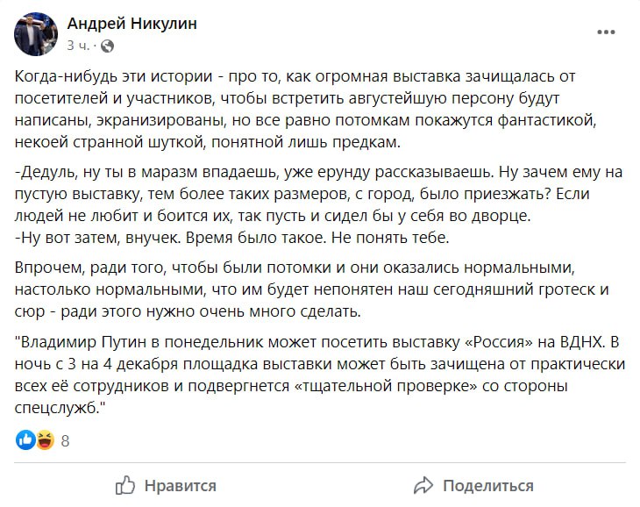The image size is (640, 507).
Task: Click the line "-Ну вот затем, внучек"
Action: [x=231, y=238]
